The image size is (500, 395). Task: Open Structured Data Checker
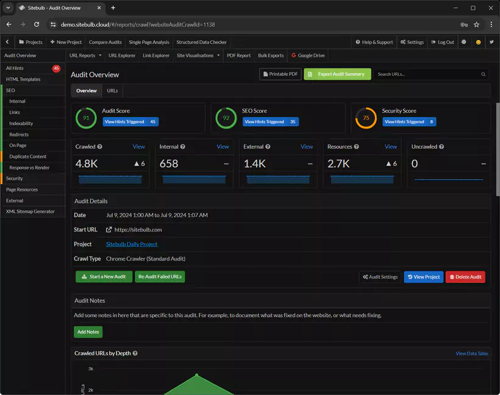pyautogui.click(x=202, y=42)
